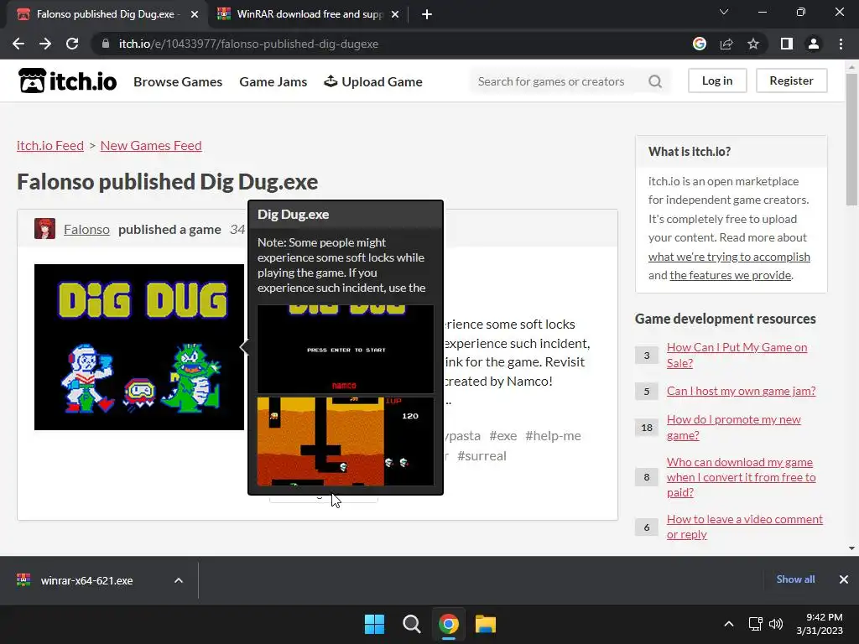Close the Falonso published Dig Dug tab

195,14
